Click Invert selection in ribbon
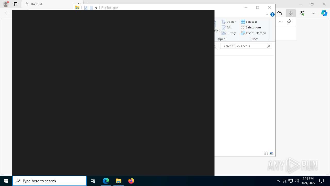Viewport: 330px width, 186px height. [x=254, y=33]
